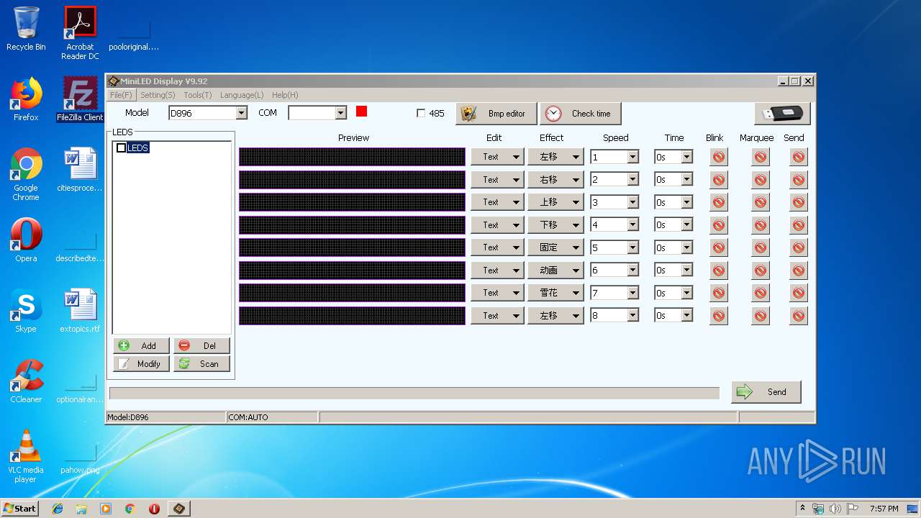The image size is (921, 518).
Task: Click the red connection status indicator
Action: coord(361,112)
